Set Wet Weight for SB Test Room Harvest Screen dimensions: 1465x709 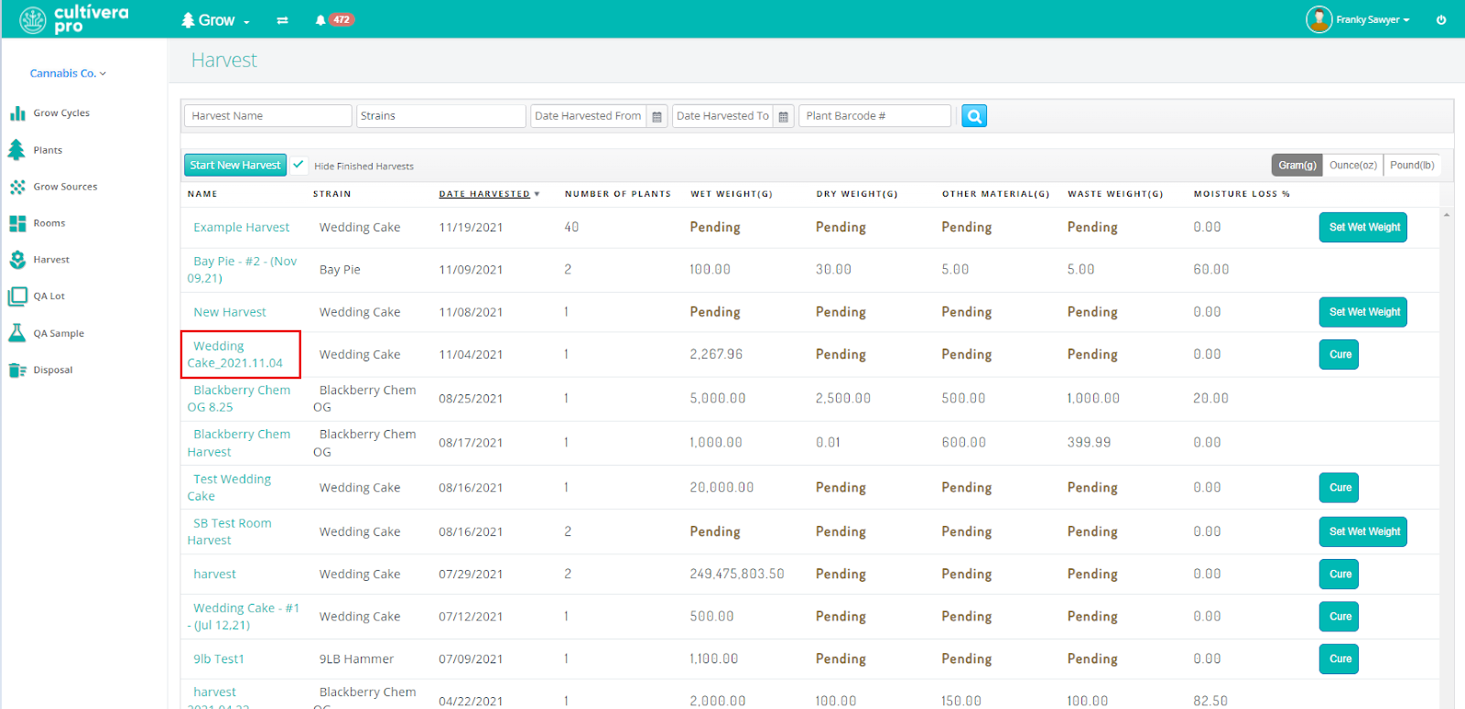[1363, 532]
